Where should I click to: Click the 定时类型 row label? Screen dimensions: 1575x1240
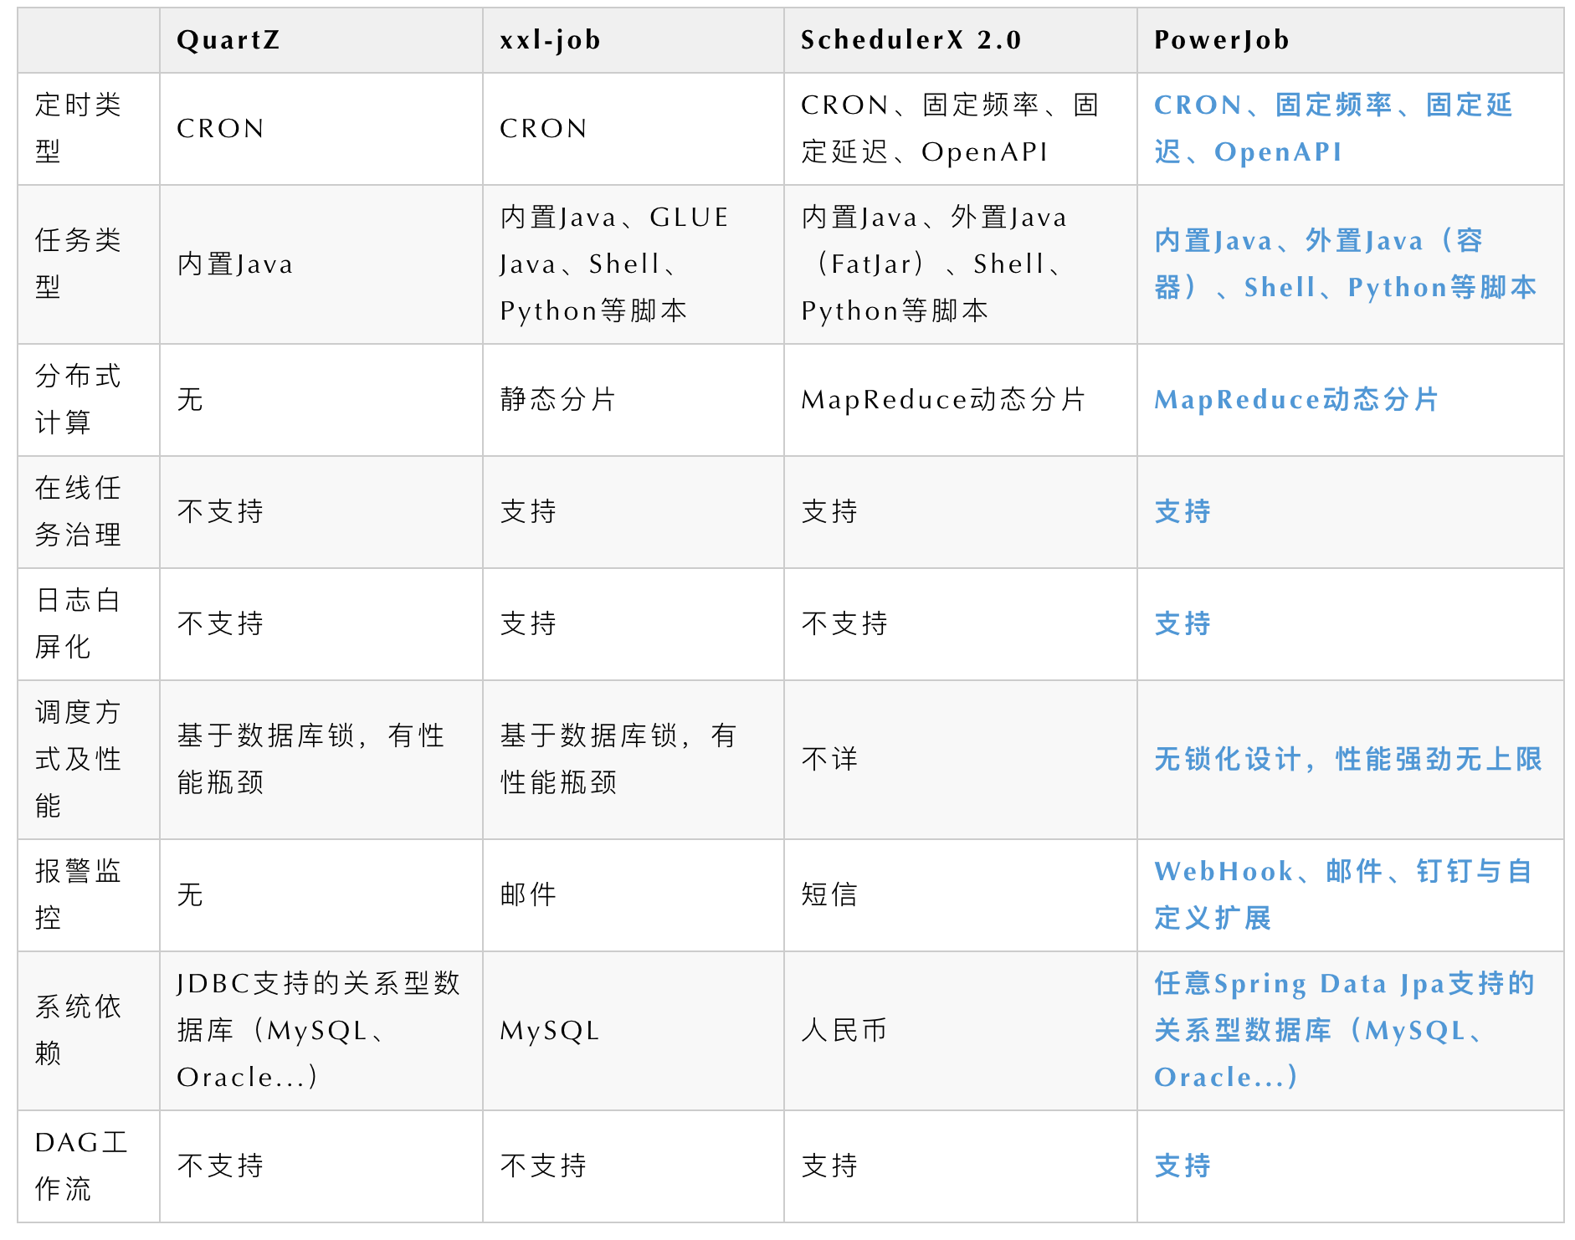[x=79, y=128]
